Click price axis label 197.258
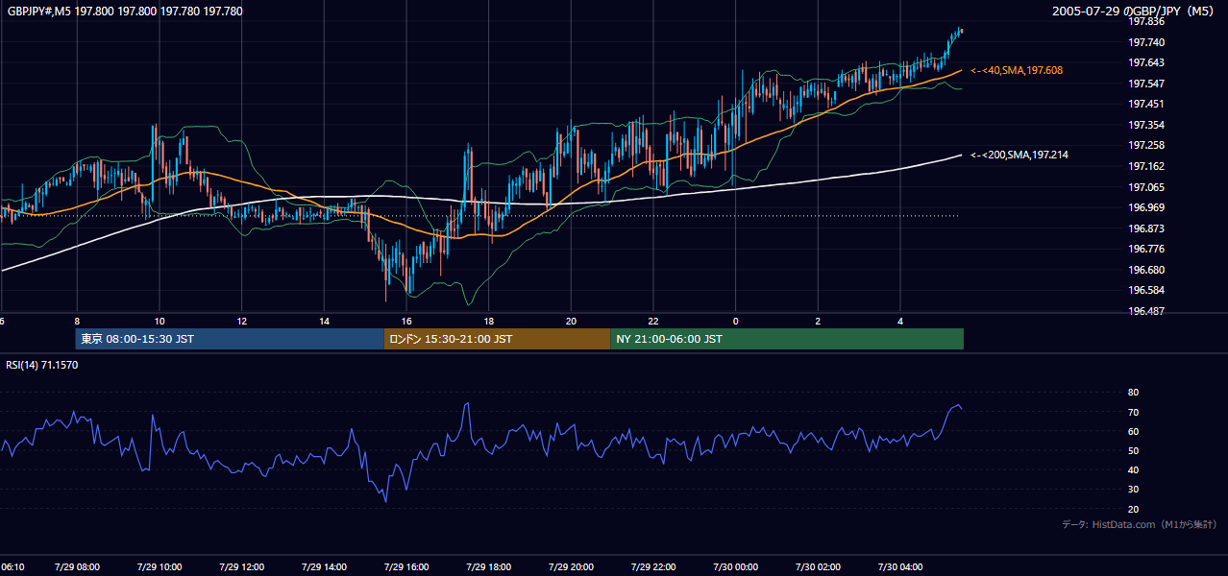Screen dimensions: 1228x576 coord(1145,146)
